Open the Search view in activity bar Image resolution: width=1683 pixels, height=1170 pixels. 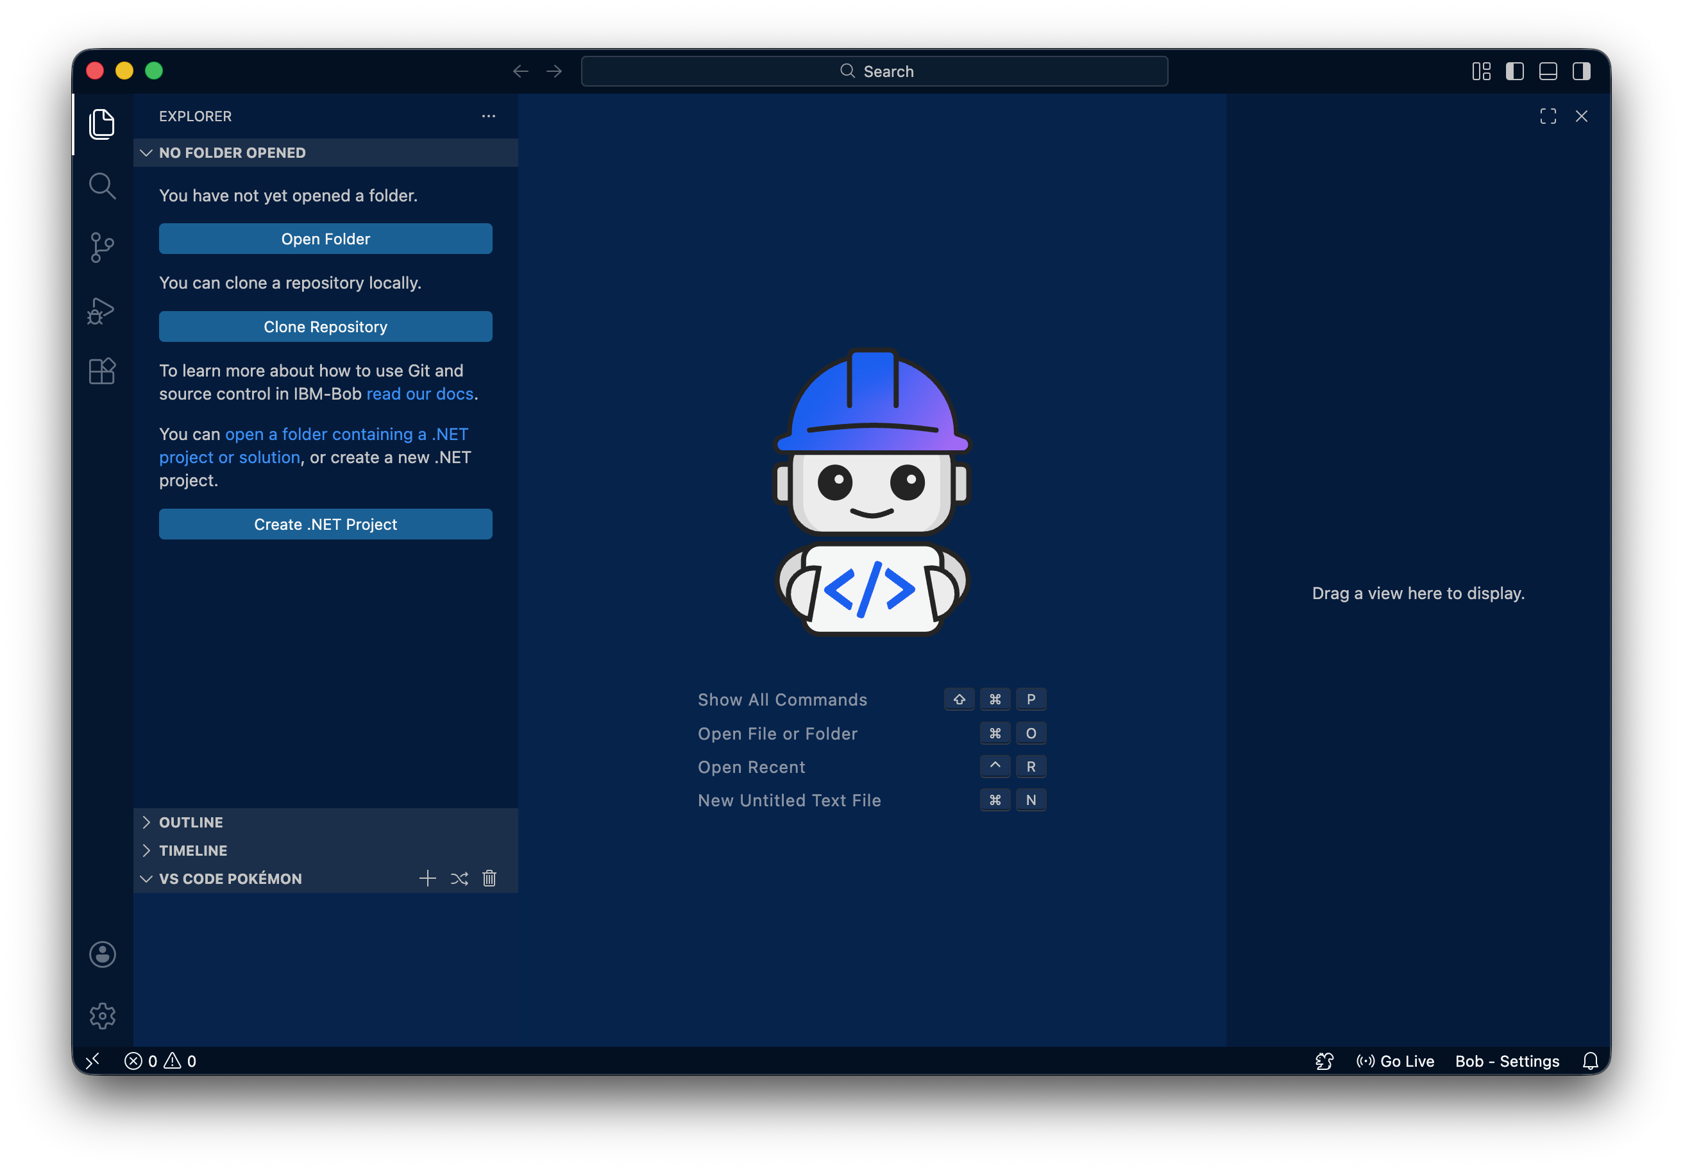coord(102,186)
